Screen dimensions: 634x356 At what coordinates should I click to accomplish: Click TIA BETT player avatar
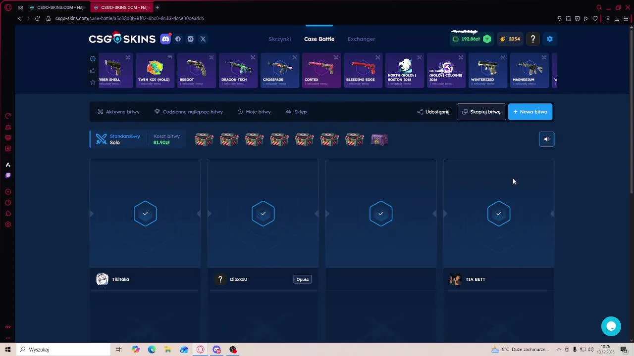[x=455, y=279]
